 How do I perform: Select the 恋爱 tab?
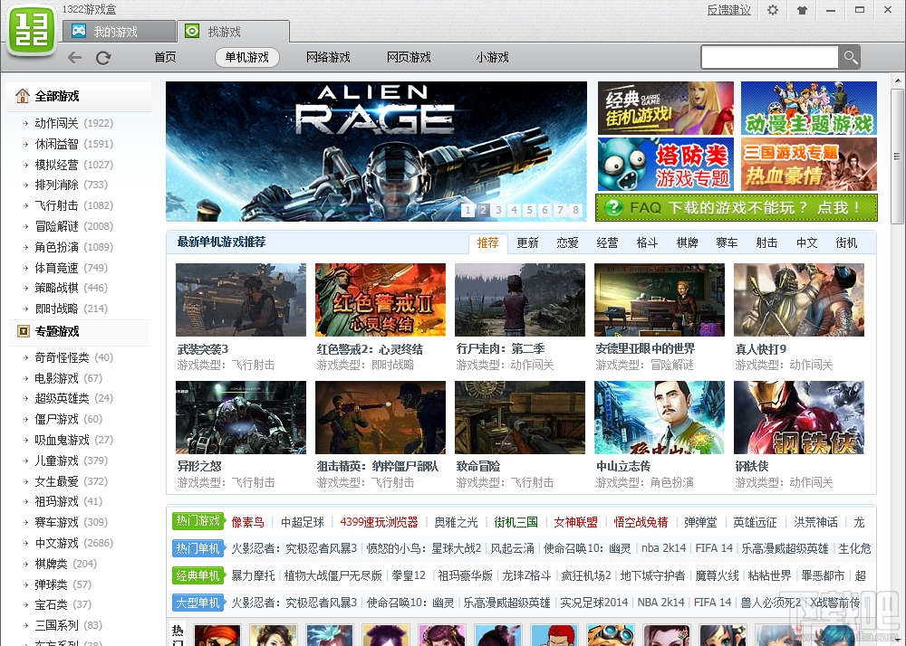click(567, 242)
